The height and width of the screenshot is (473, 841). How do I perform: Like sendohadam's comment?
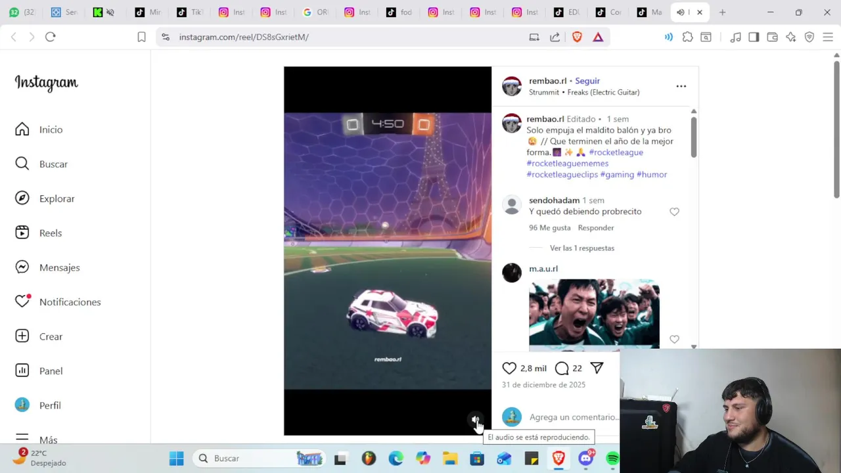tap(674, 212)
